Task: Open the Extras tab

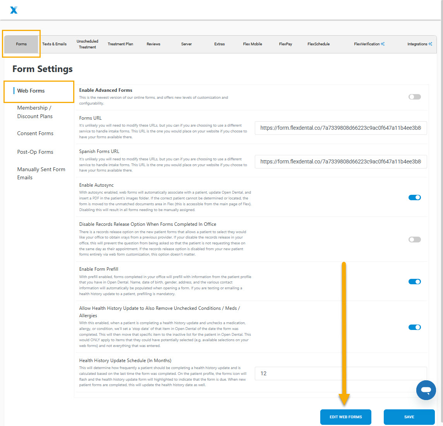Action: tap(220, 44)
